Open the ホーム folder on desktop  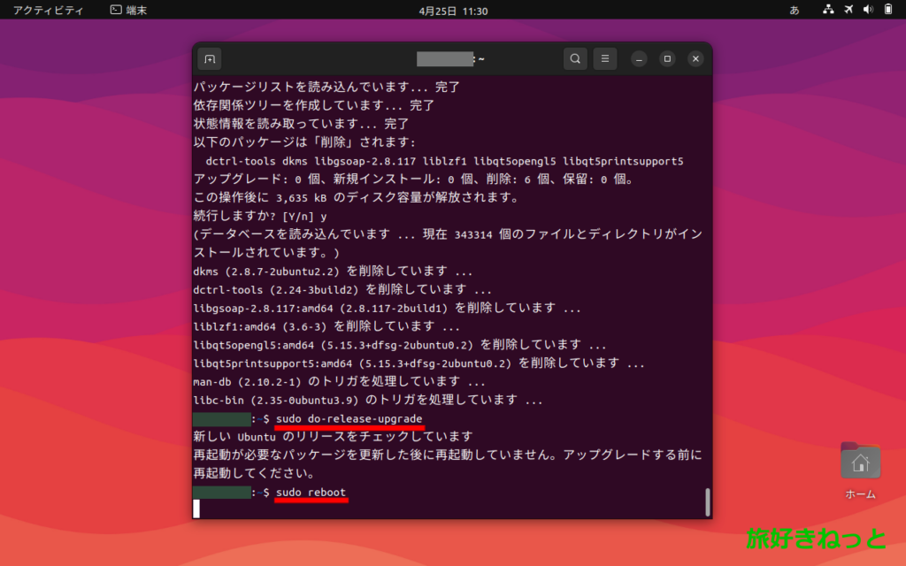point(860,463)
